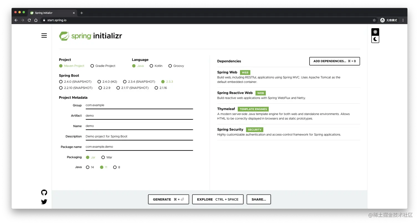The width and height of the screenshot is (419, 224).
Task: Open the hamburger navigation menu
Action: coord(44,36)
